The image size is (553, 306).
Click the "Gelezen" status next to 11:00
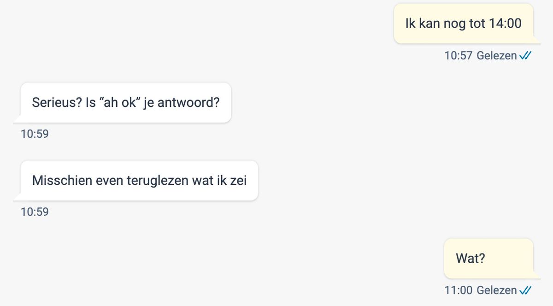(497, 290)
